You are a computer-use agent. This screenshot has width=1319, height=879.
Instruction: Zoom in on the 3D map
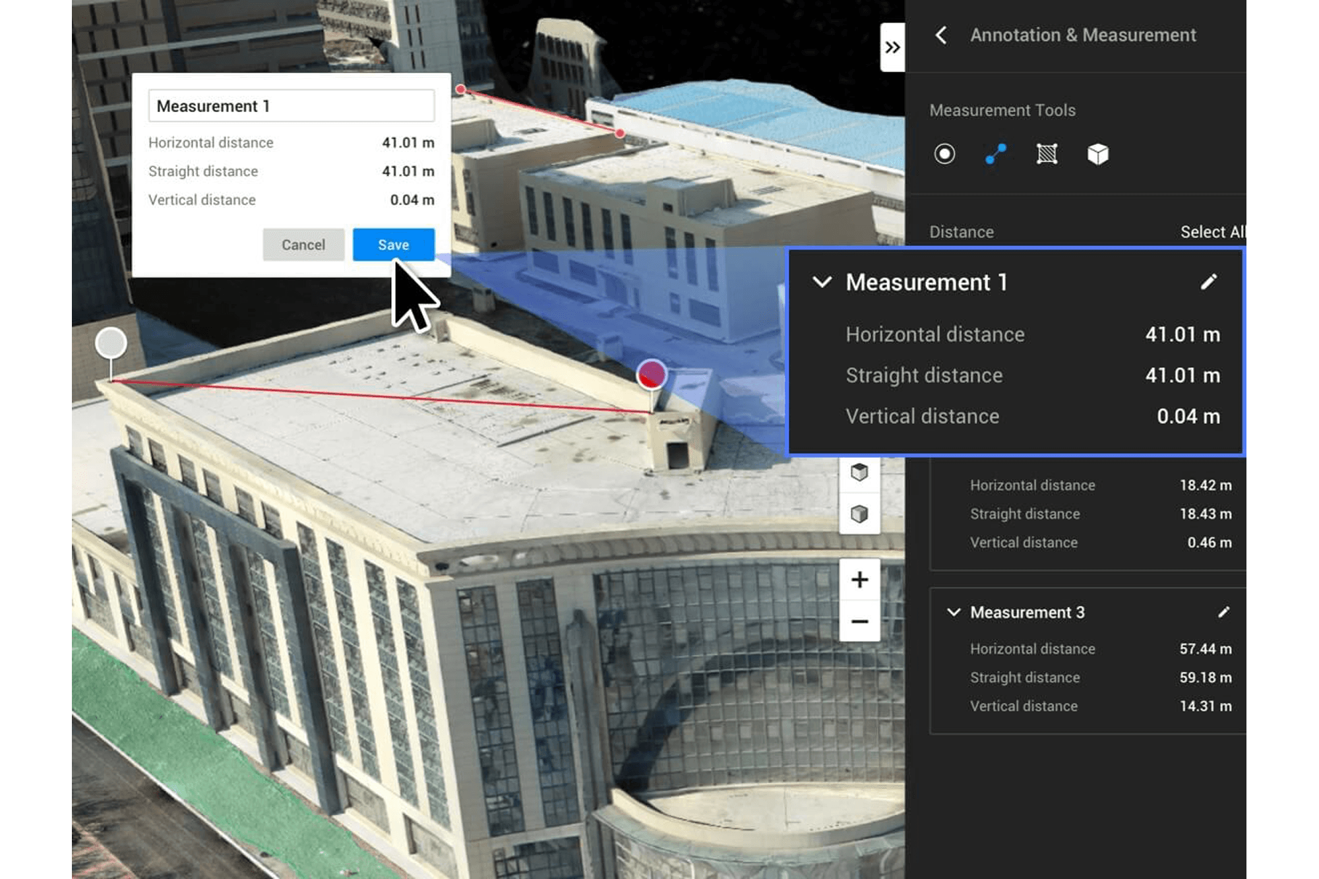(x=859, y=580)
